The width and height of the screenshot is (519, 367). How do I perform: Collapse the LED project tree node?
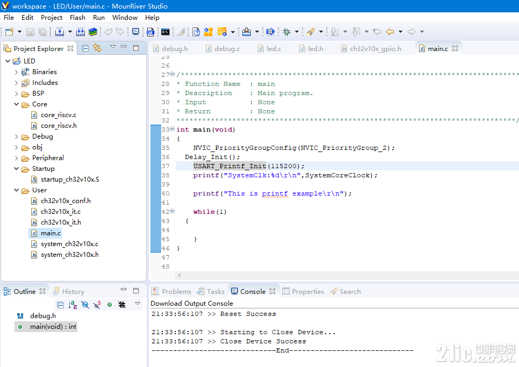(x=8, y=61)
